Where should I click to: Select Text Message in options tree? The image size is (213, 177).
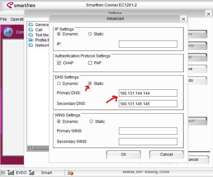click(42, 35)
